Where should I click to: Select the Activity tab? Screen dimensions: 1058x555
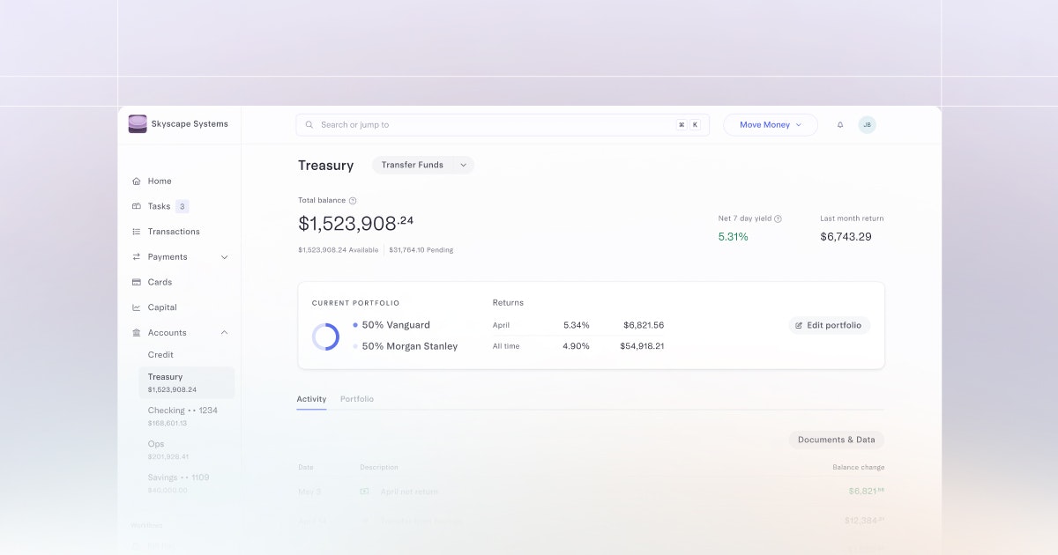pyautogui.click(x=311, y=398)
